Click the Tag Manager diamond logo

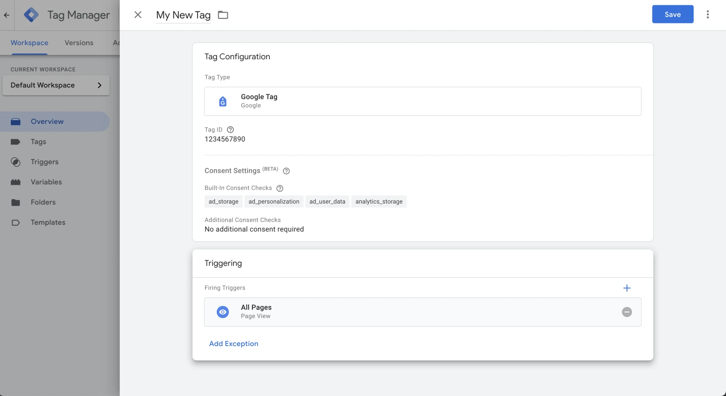31,15
